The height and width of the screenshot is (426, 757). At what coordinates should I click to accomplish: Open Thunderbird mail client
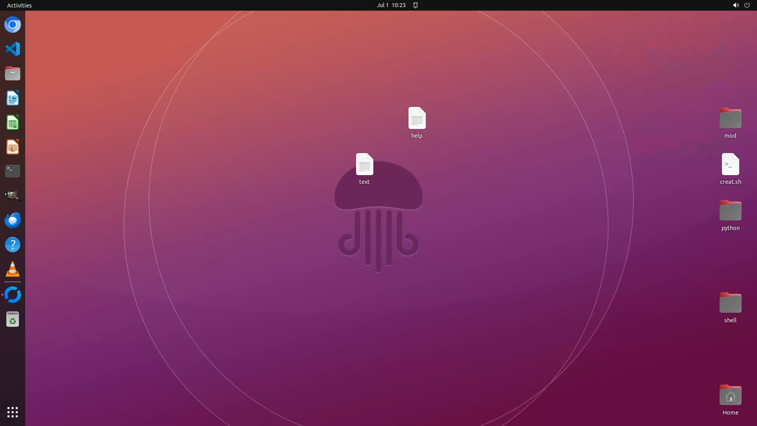point(13,220)
